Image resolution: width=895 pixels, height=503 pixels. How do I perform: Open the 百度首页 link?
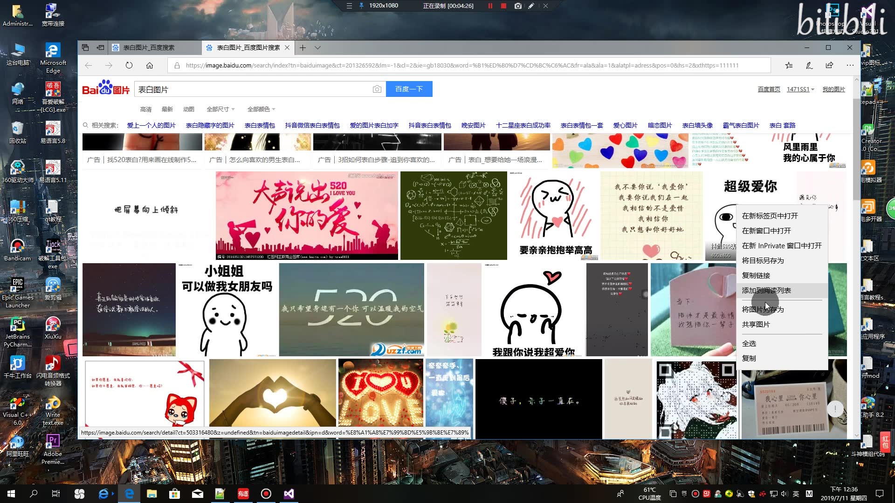tap(769, 89)
